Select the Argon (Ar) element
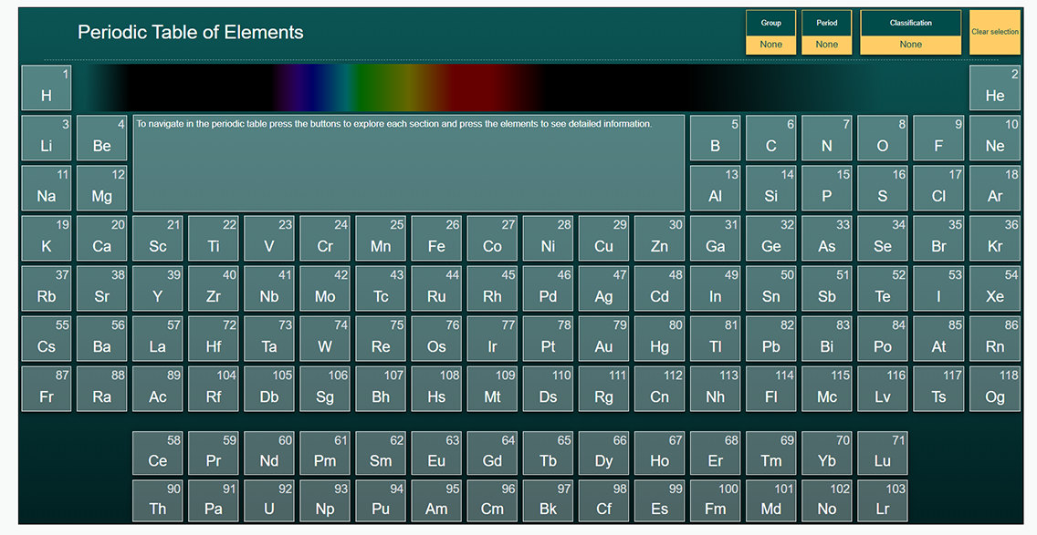1037x535 pixels. (995, 189)
